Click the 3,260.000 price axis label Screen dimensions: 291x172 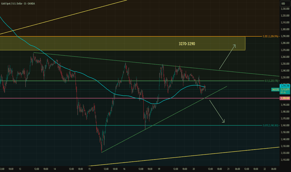285,57
